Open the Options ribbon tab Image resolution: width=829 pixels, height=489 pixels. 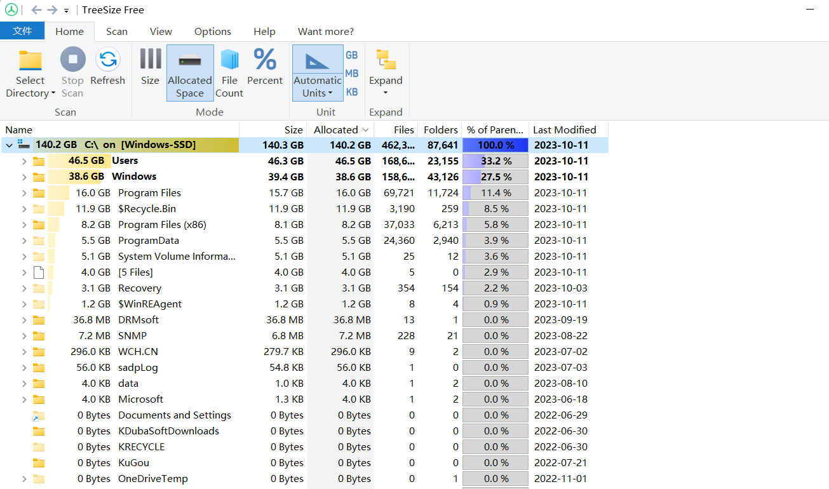(x=213, y=31)
